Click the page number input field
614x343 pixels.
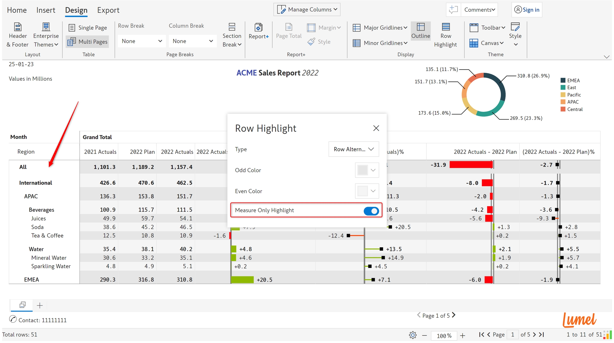512,334
